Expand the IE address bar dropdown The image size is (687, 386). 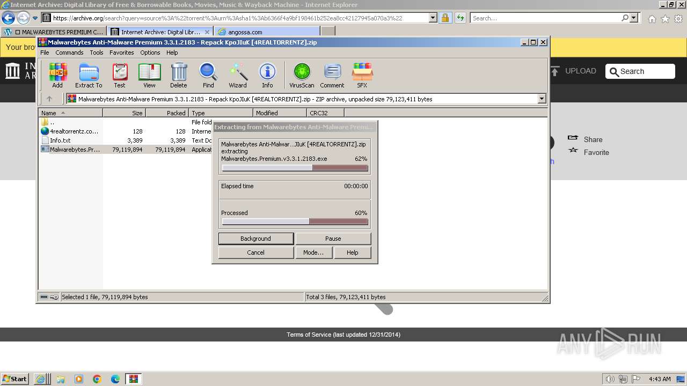pos(433,18)
